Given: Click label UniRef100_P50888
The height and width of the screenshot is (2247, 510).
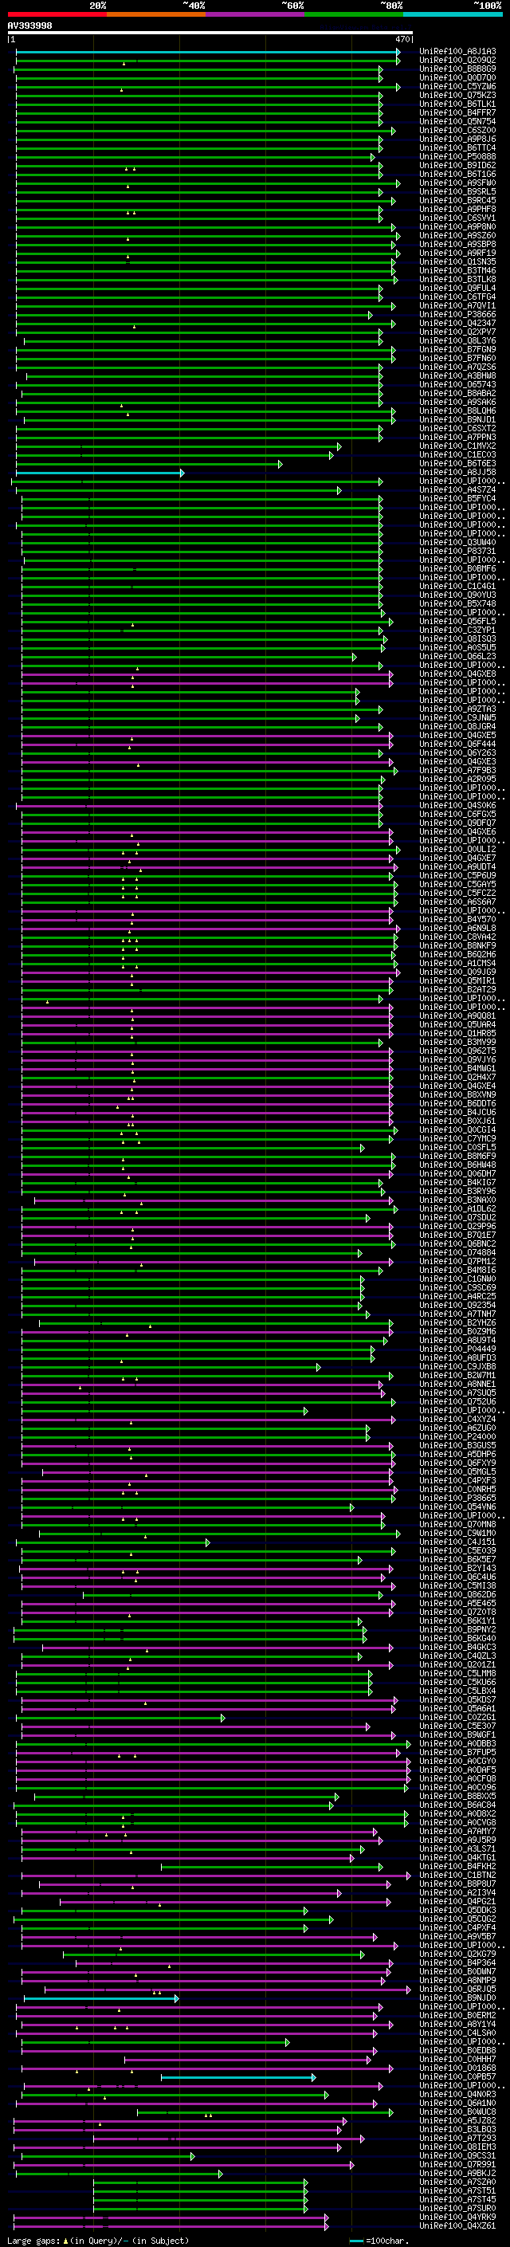Looking at the screenshot, I should [x=457, y=157].
